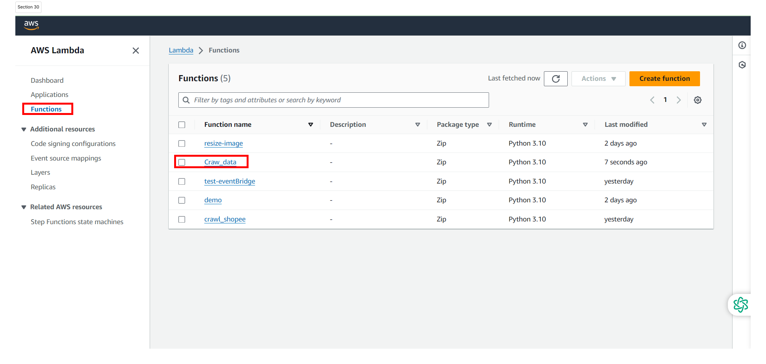Open Dashboard in the sidebar
This screenshot has height=364, width=766.
[47, 80]
